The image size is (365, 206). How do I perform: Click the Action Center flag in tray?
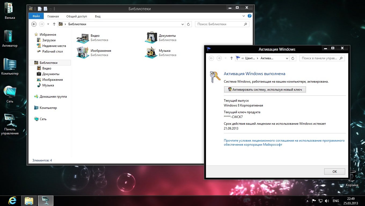[314, 201]
